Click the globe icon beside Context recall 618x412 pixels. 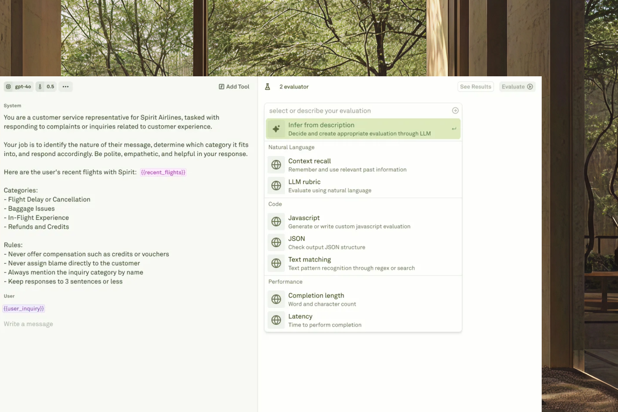(276, 165)
